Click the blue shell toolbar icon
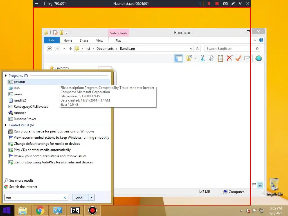Image resolution: width=288 pixels, height=216 pixels. click(x=259, y=58)
